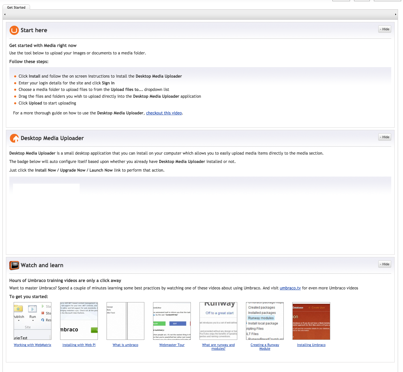
Task: Click the orange Umbraco logo icon
Action: click(14, 30)
